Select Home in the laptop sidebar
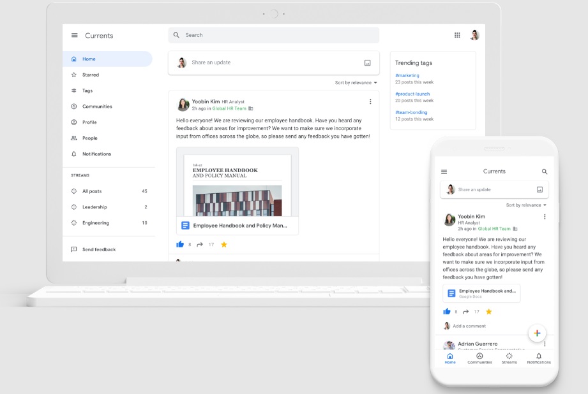The height and width of the screenshot is (394, 588). click(x=107, y=59)
